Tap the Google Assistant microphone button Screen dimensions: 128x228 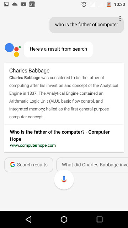64,180
